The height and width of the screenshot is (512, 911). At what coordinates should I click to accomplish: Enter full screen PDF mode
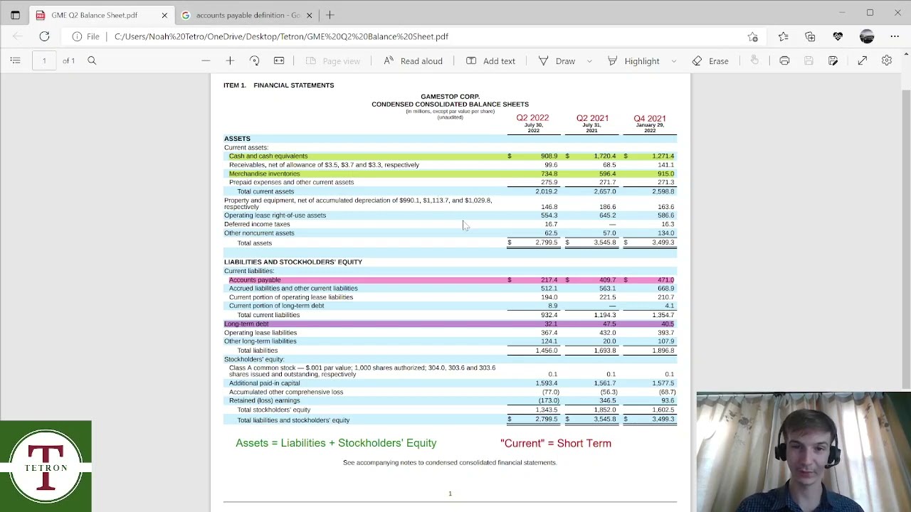[862, 60]
